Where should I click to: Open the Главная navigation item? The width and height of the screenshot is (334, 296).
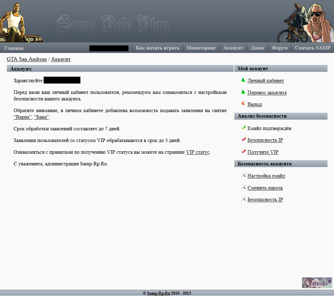click(x=14, y=48)
